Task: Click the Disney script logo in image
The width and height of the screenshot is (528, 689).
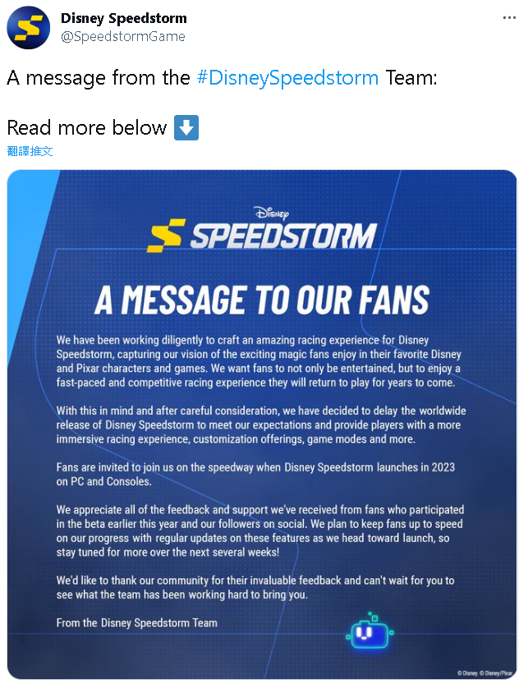Action: [x=273, y=214]
